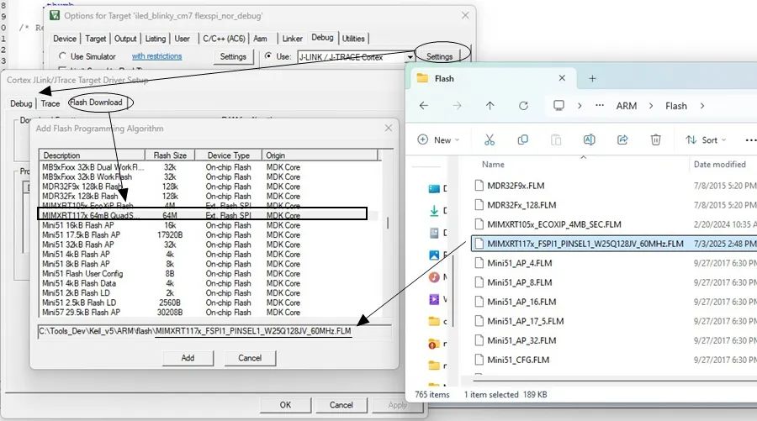Select MIMXRT105x_ECOXIP_4MB_SEC.FLM file
This screenshot has height=421, width=757.
(614, 224)
